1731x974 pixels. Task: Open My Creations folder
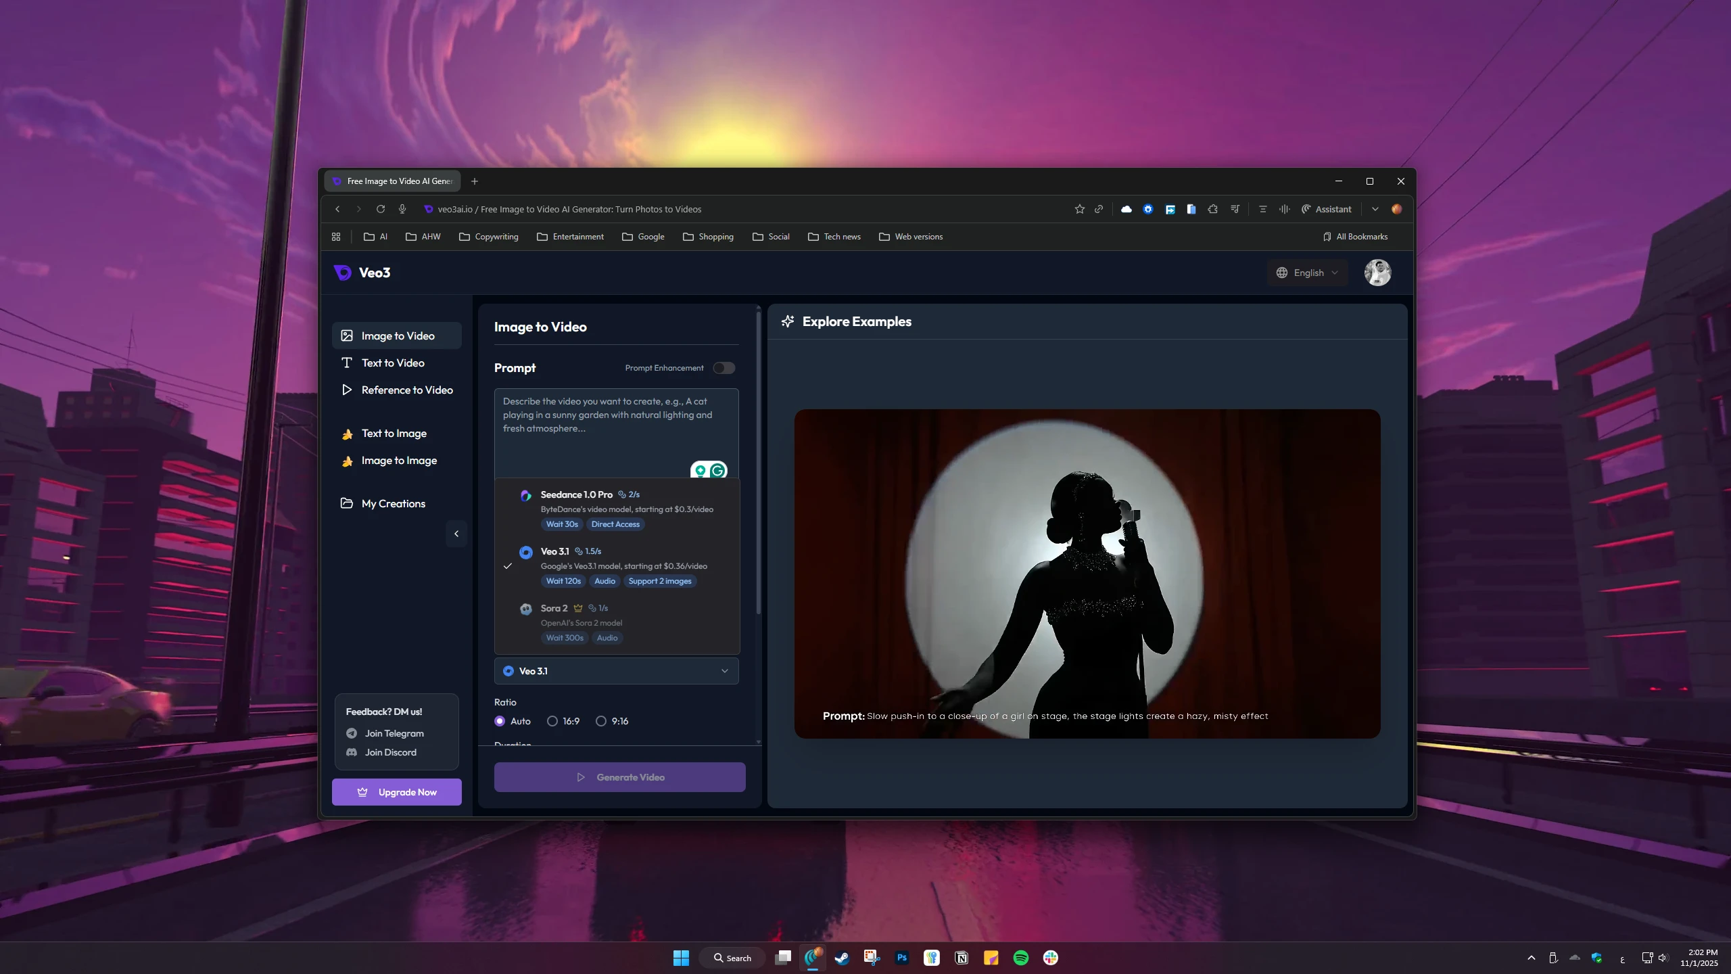[393, 504]
